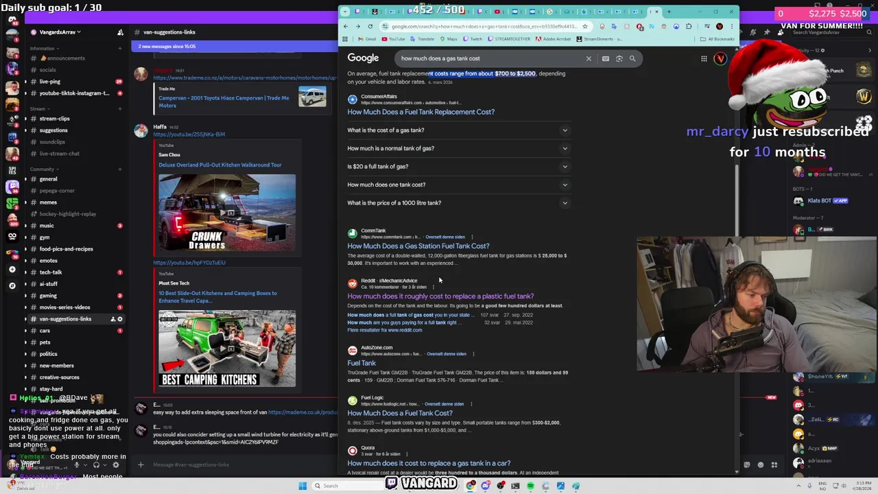Open Discord #general channel
Viewport: 878px width, 494px height.
49,179
